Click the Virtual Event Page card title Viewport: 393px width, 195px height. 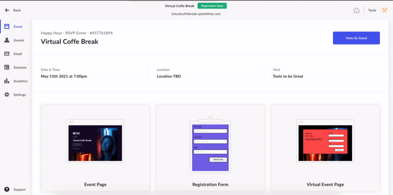(325, 185)
